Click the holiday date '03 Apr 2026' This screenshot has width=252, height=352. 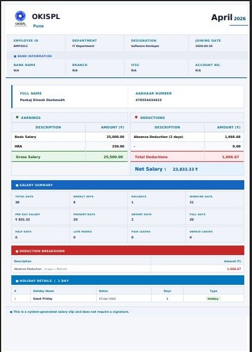tap(107, 298)
